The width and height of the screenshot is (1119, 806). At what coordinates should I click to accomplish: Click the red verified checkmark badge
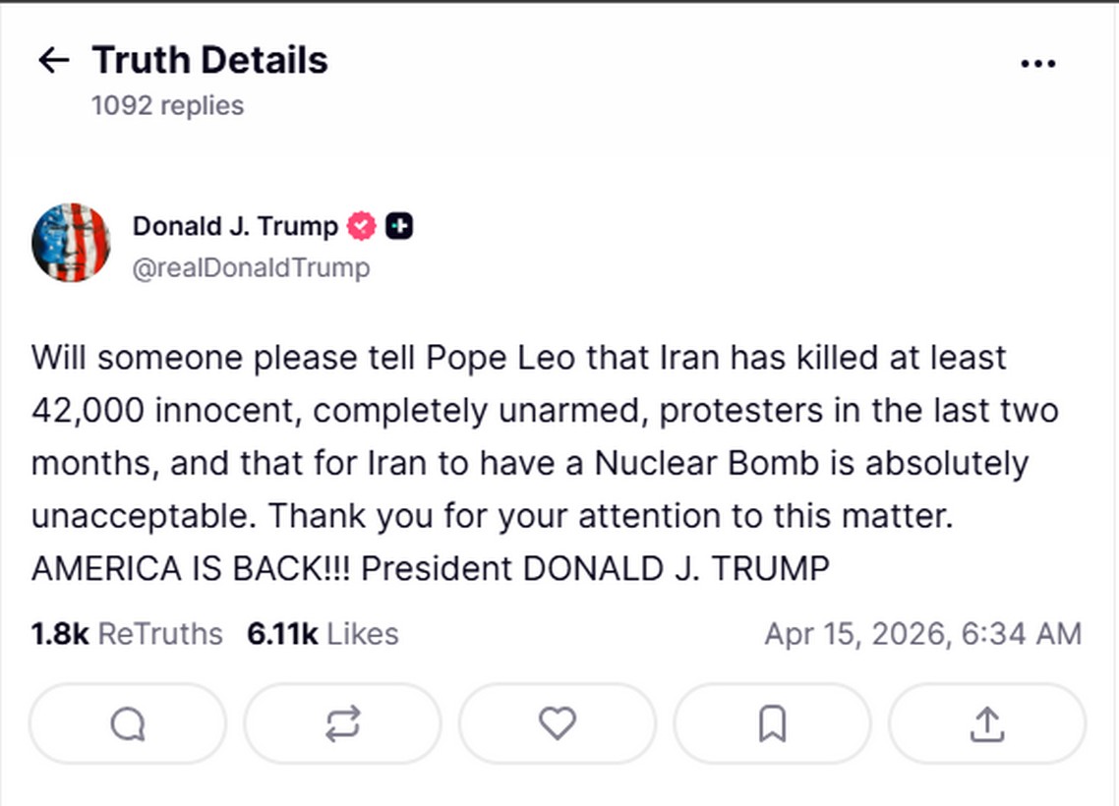pyautogui.click(x=362, y=226)
